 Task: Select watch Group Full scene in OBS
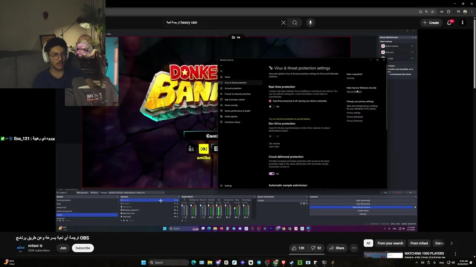click(x=87, y=211)
